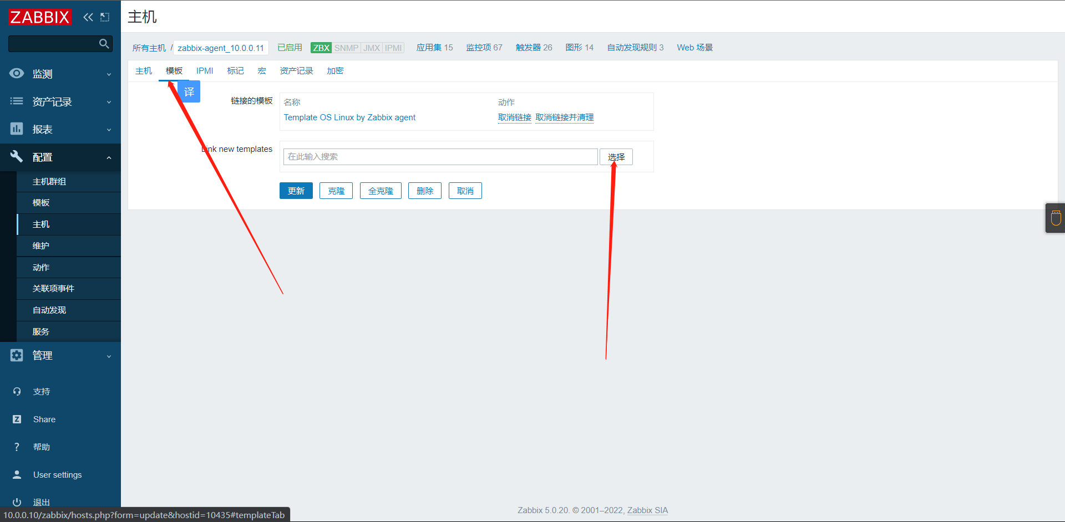Click the headset icon for 支持

click(x=17, y=391)
